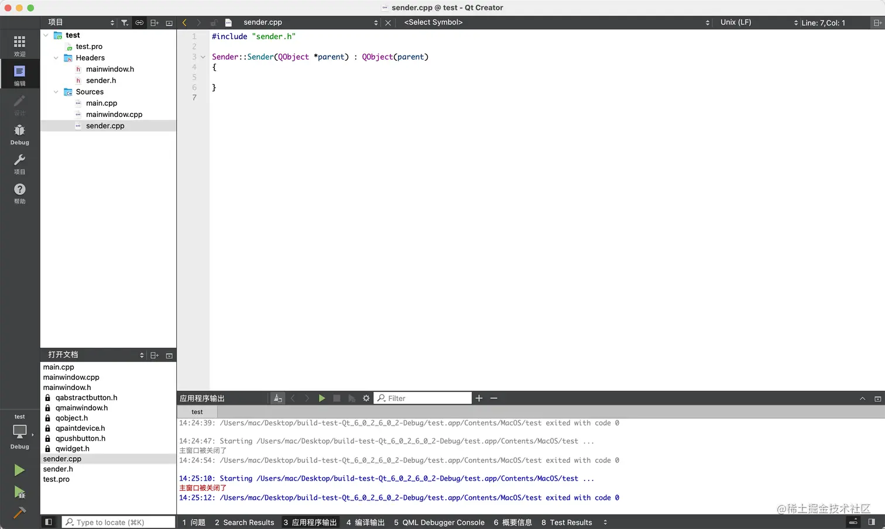Select mainwindow.cpp in Sources folder
The image size is (885, 529).
coord(114,115)
